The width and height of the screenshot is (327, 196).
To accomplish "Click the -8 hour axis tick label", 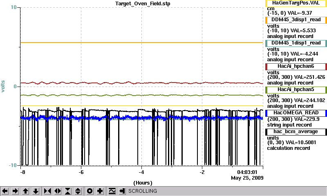I will (x=23, y=172).
